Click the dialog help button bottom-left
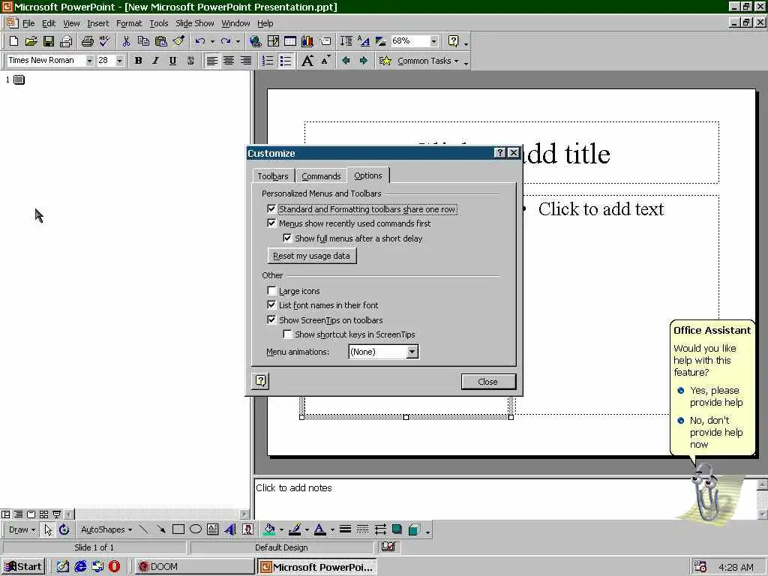This screenshot has width=768, height=576. 260,380
